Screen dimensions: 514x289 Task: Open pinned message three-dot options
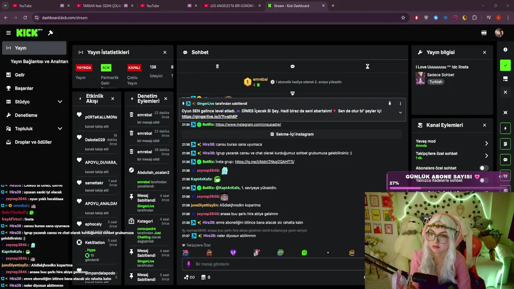(400, 104)
